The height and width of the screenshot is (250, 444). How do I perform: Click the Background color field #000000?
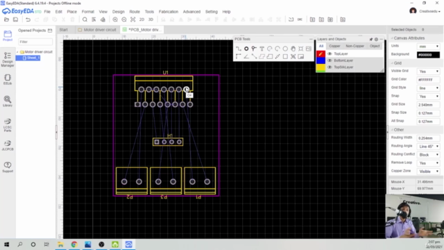pos(428,55)
